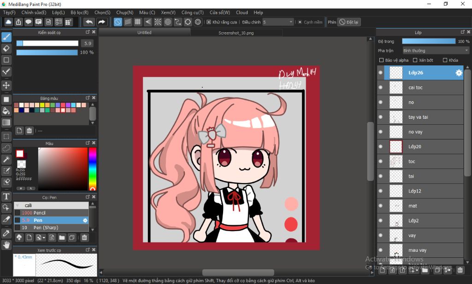Image resolution: width=472 pixels, height=284 pixels.
Task: Hide the cai toc layer
Action: 380,87
